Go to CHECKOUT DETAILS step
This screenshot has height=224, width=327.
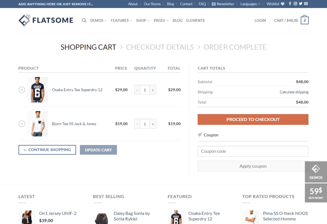click(x=160, y=47)
